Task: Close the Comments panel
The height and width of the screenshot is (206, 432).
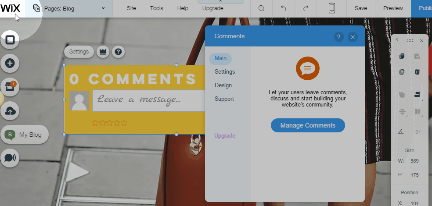Action: (353, 37)
